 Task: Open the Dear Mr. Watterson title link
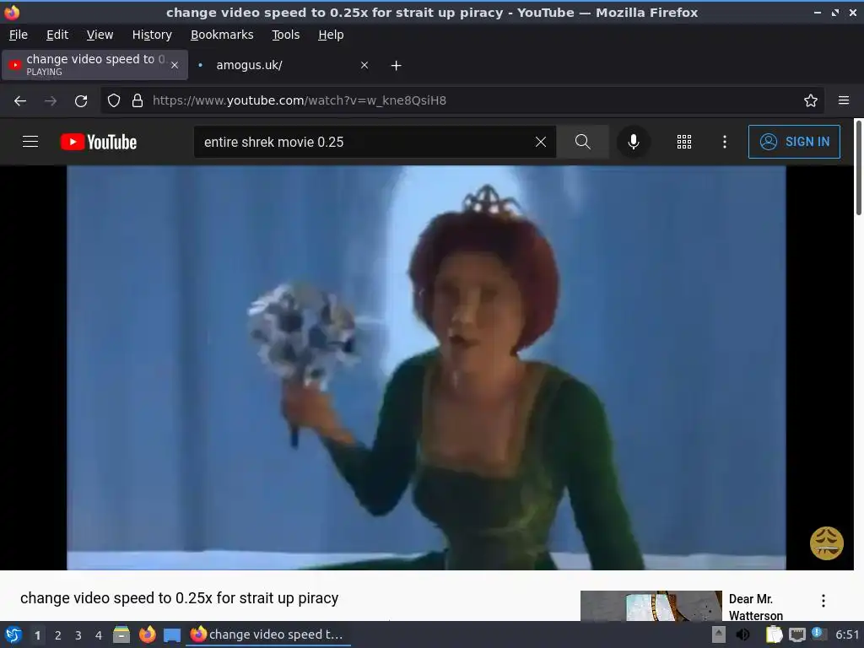click(x=755, y=607)
